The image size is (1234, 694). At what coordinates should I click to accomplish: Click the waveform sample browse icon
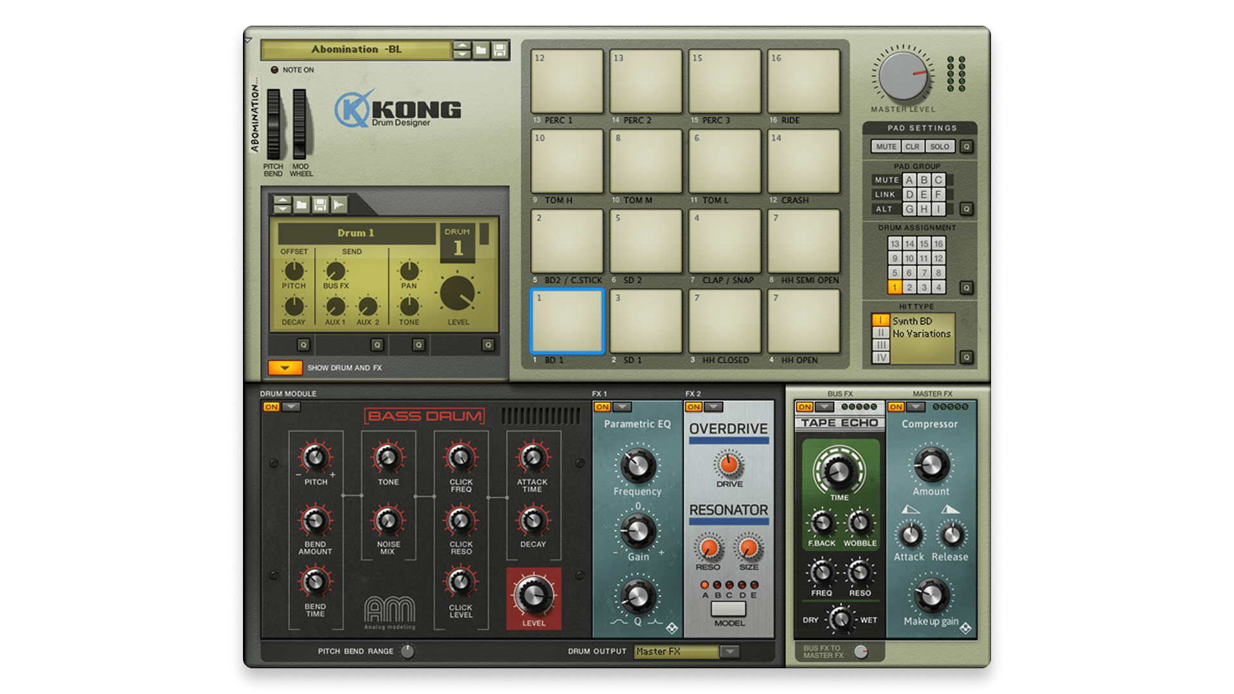[339, 205]
